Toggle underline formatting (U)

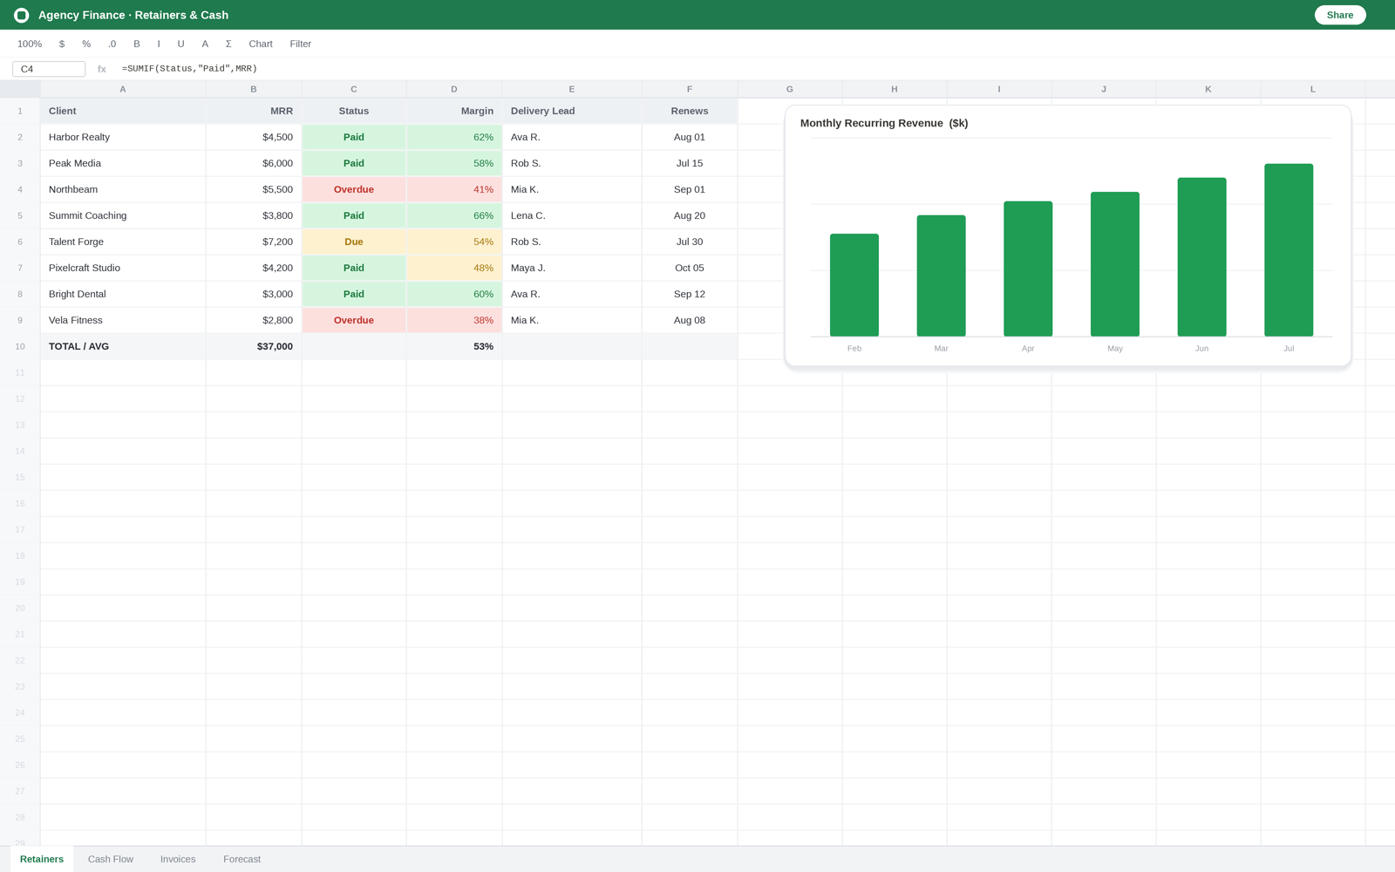point(181,44)
